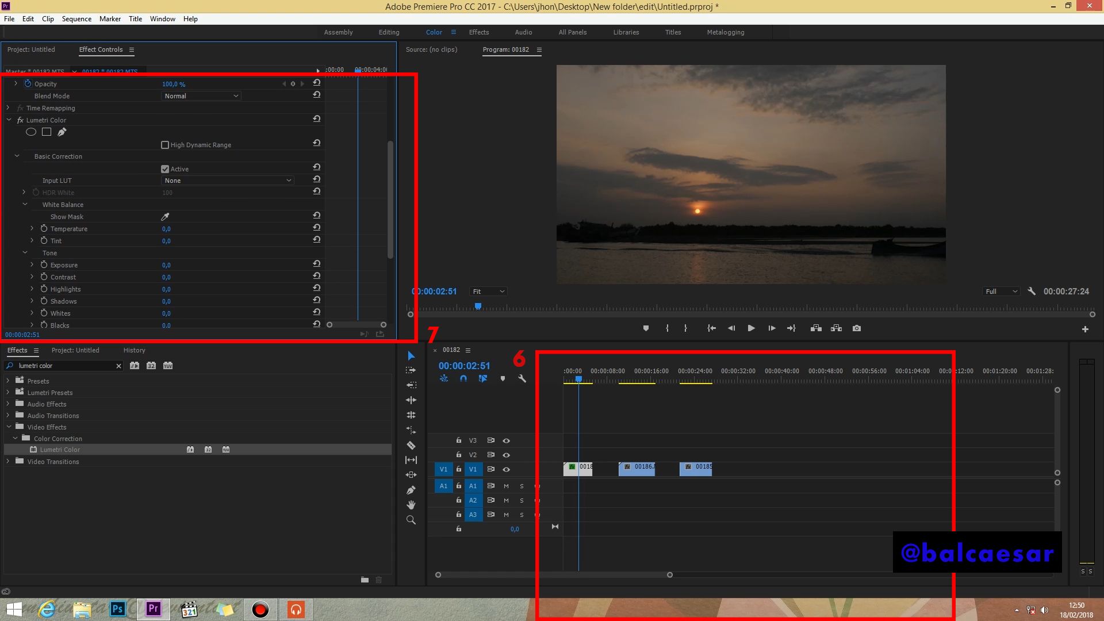Toggle V1 track output eye
1104x621 pixels.
pos(507,470)
